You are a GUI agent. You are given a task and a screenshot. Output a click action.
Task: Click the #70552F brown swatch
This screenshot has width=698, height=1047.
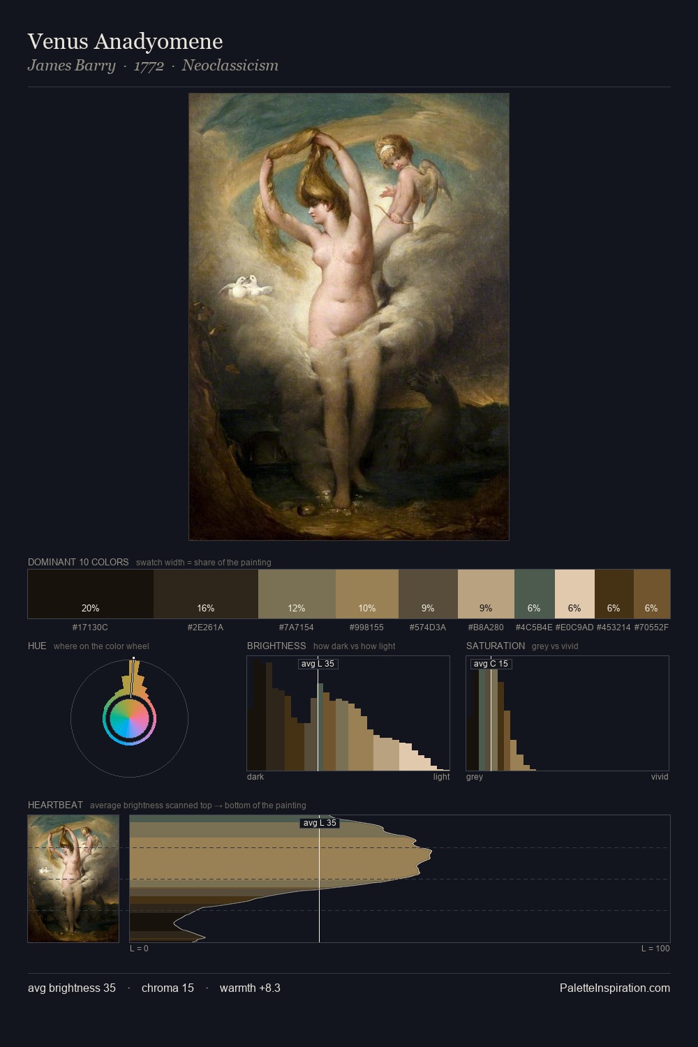click(652, 594)
